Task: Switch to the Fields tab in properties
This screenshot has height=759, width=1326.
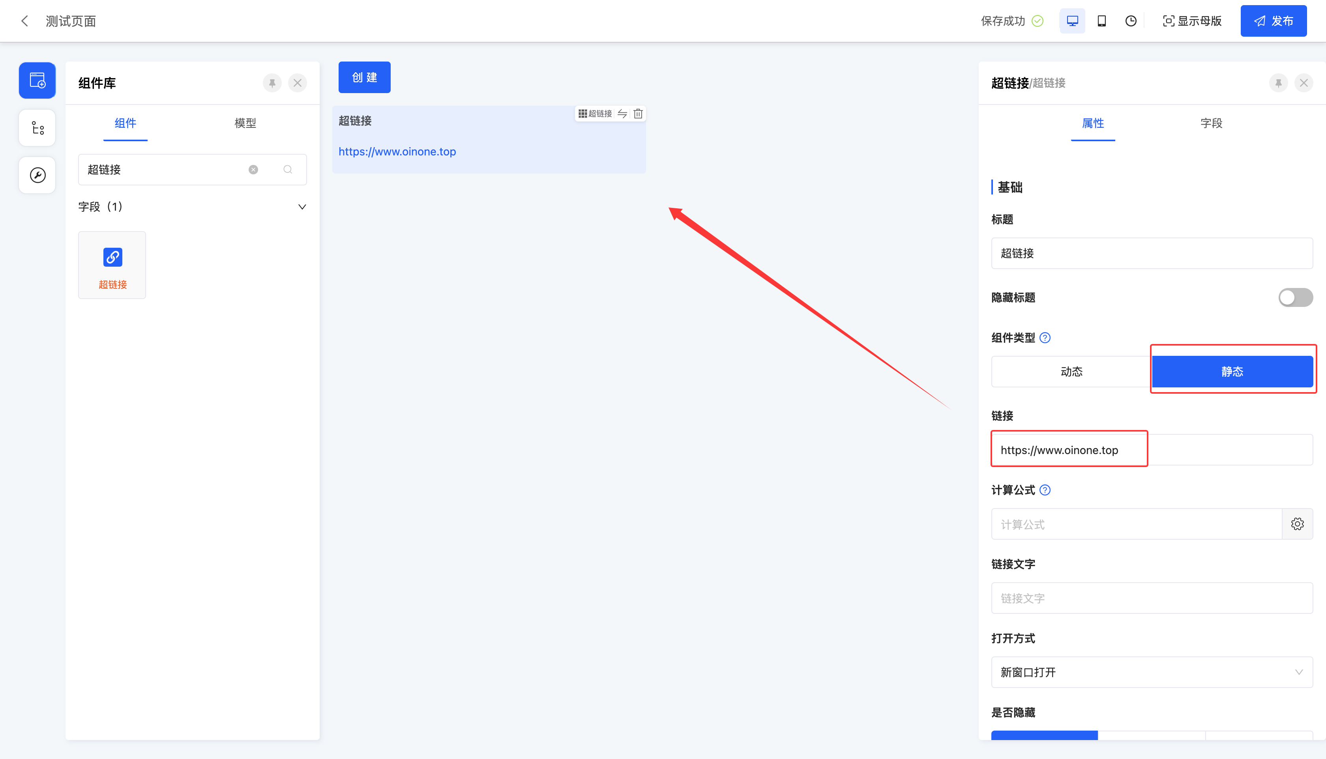Action: click(x=1211, y=123)
